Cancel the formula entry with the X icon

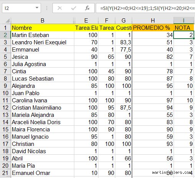click(60, 8)
